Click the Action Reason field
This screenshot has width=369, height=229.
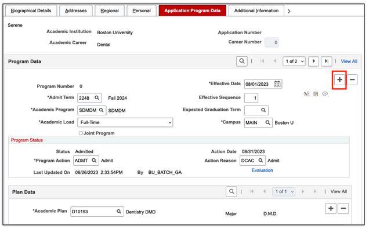[252, 161]
